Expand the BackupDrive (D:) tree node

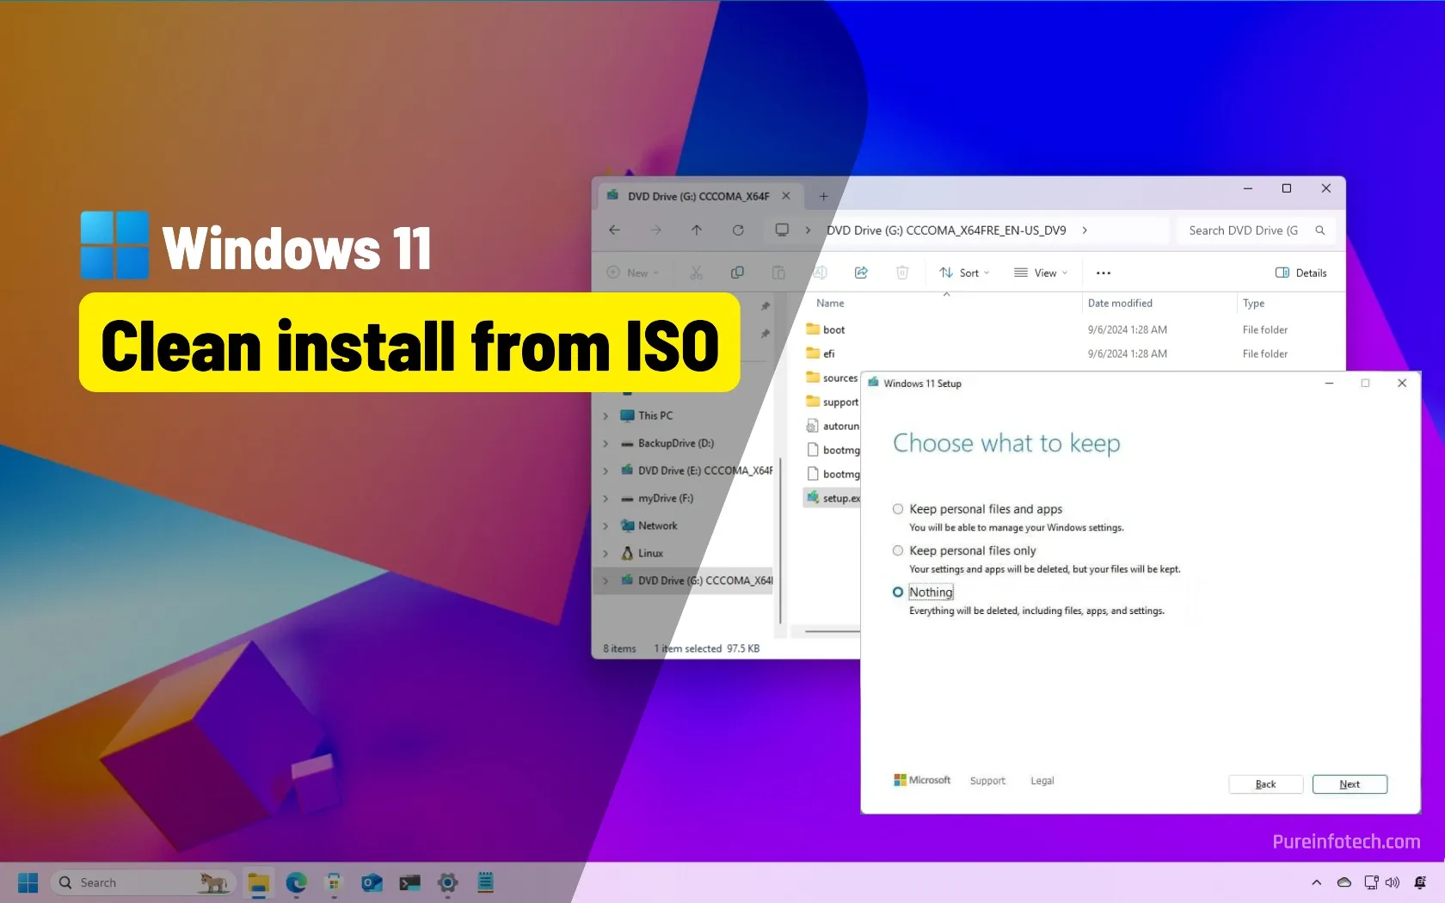click(x=606, y=443)
